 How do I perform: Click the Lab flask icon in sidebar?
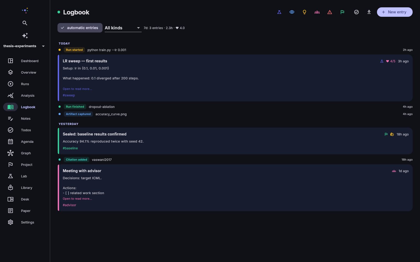coord(10,176)
